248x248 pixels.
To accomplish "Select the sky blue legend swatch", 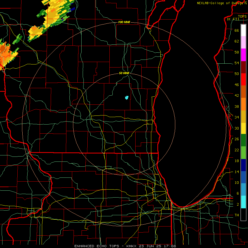I will (x=243, y=190).
